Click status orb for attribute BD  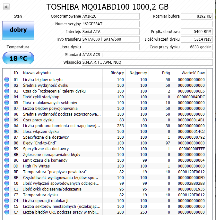[x=7, y=166]
